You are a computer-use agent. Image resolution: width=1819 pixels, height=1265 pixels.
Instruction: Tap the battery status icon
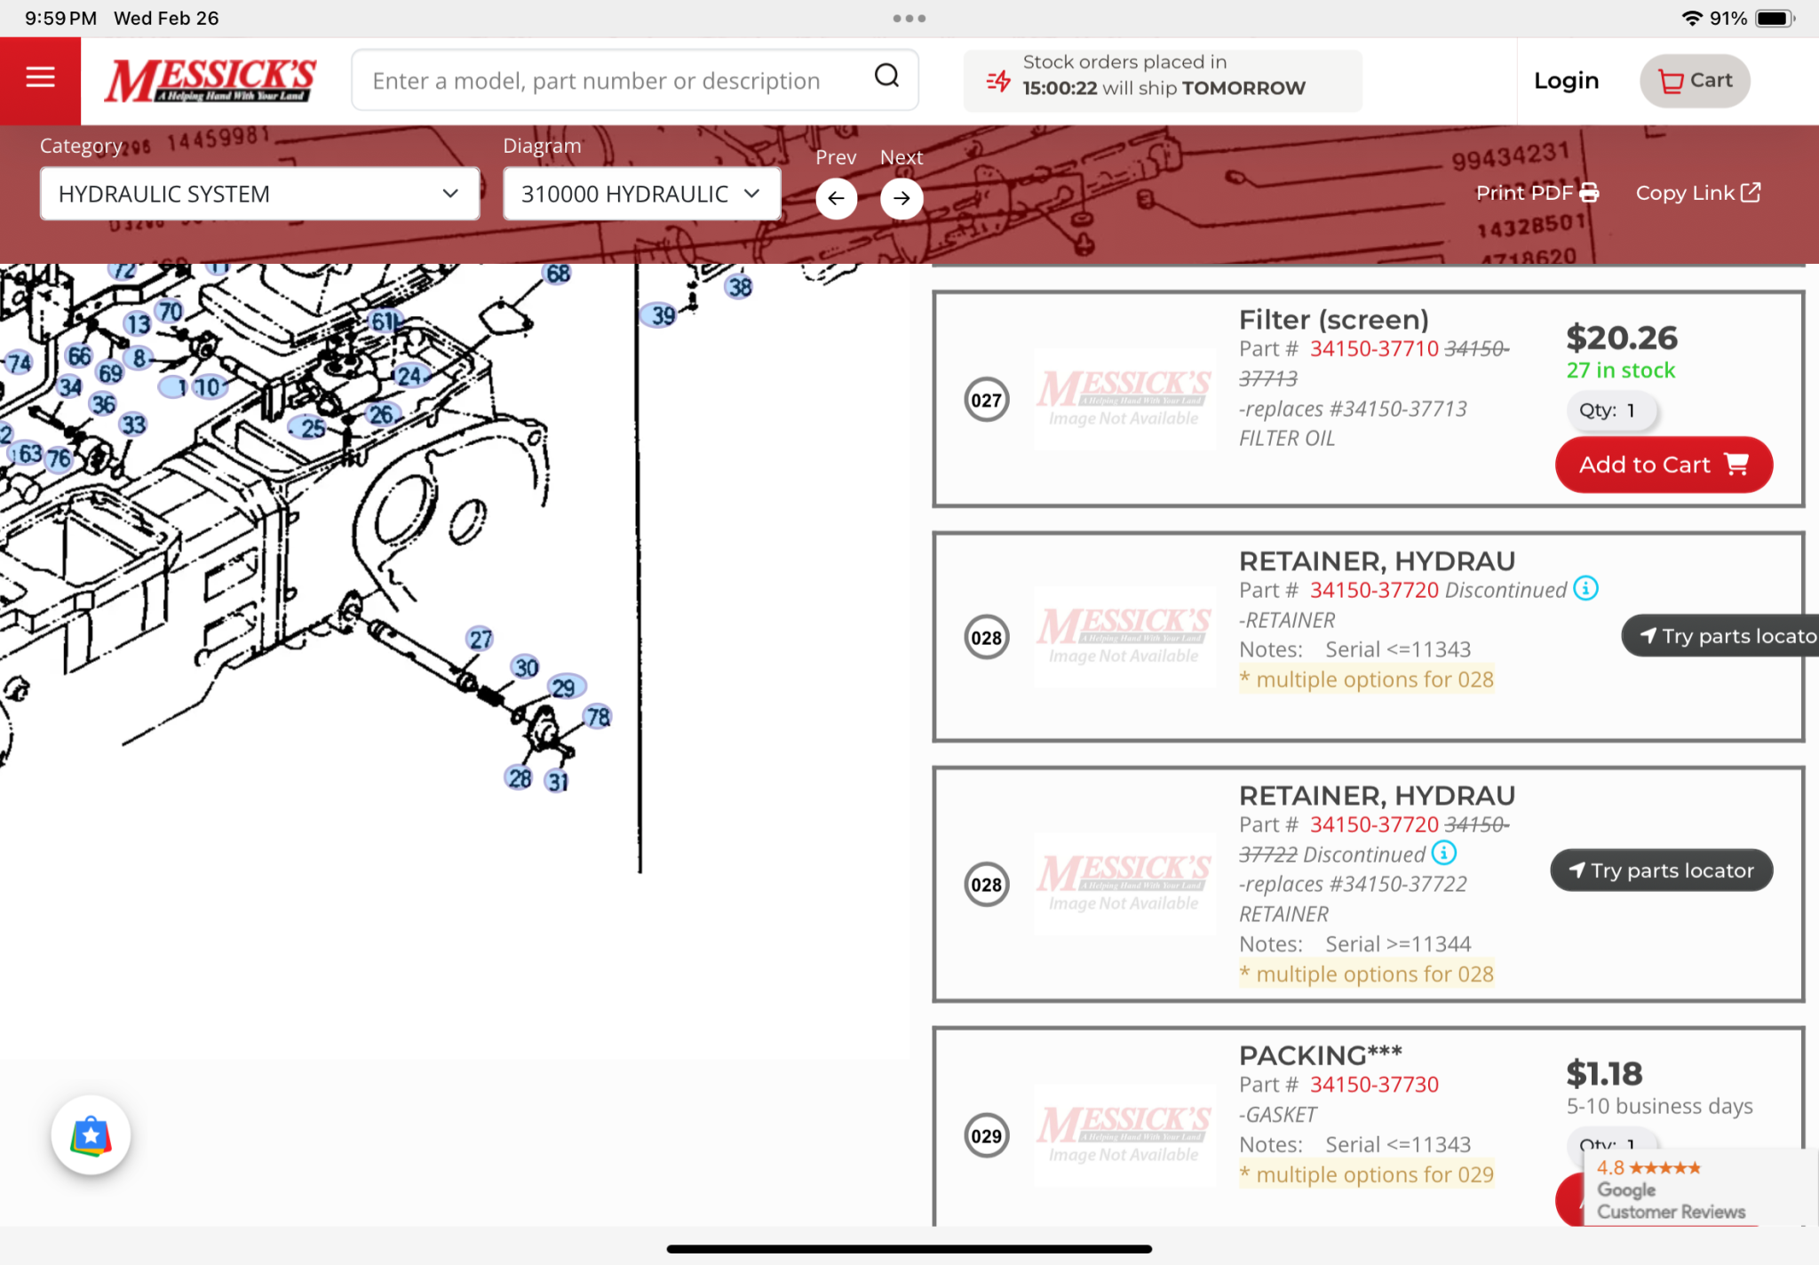1776,18
